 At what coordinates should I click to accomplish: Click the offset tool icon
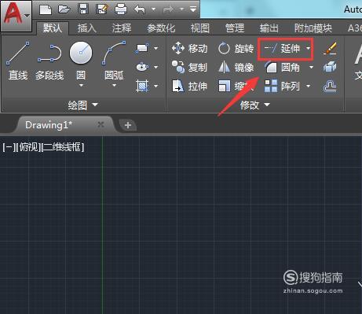(330, 87)
